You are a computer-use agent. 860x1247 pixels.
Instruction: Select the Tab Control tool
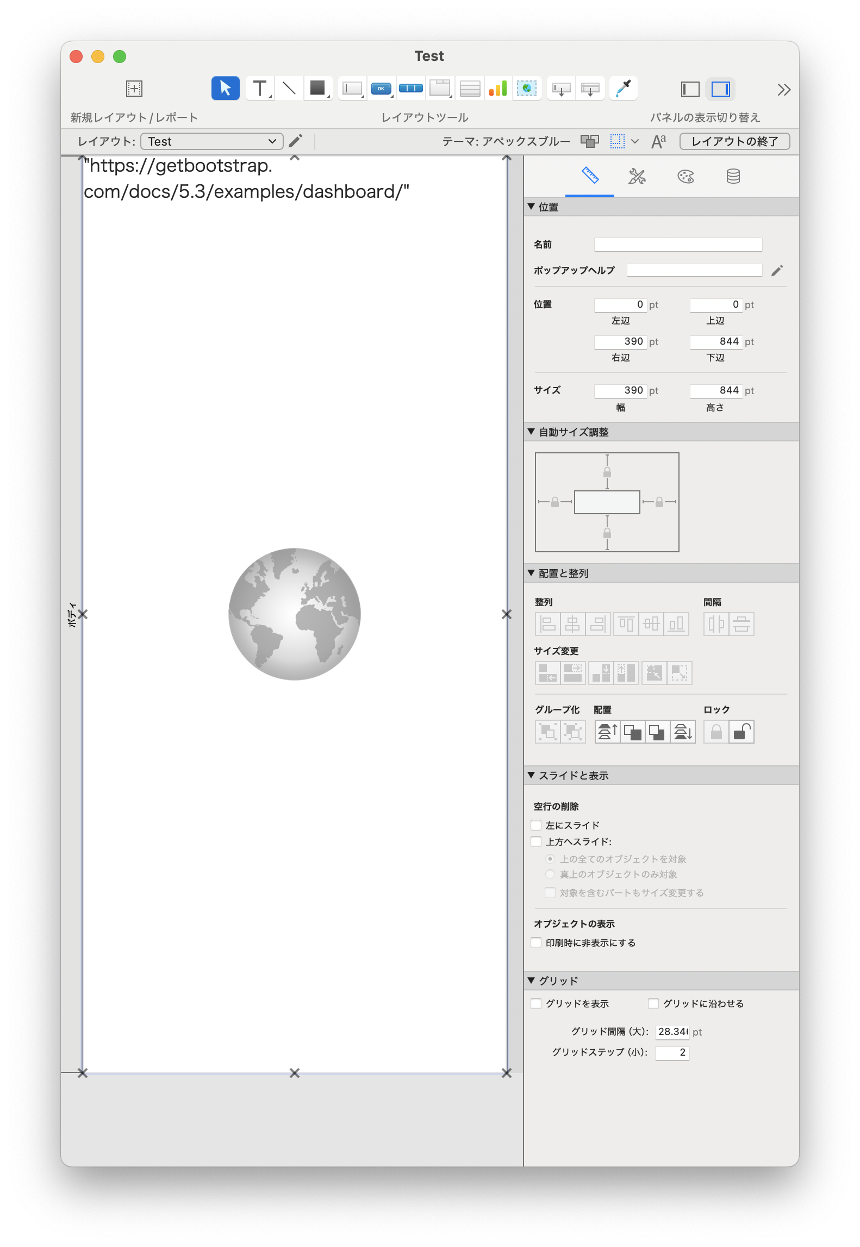(x=440, y=88)
